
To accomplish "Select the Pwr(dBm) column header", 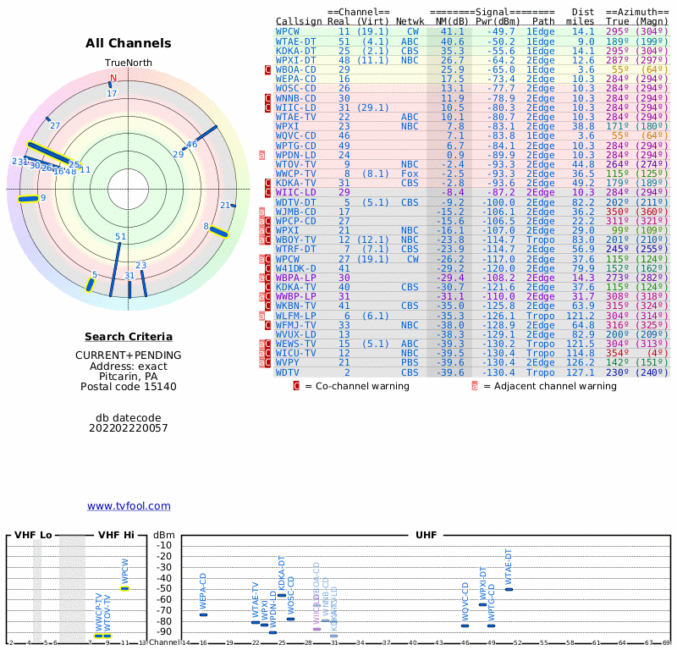I will (498, 22).
